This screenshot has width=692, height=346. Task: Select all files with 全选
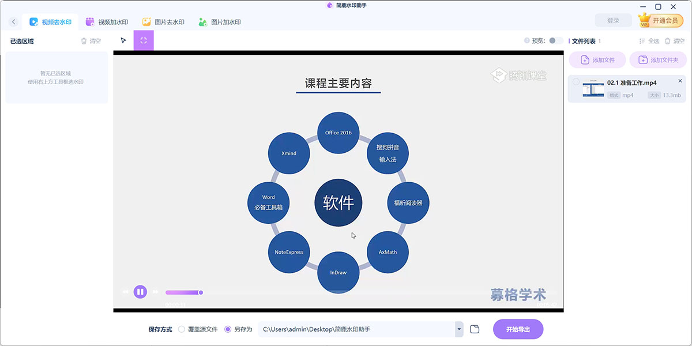(649, 41)
